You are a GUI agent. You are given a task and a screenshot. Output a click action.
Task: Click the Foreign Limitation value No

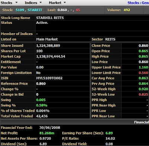tap(38, 73)
